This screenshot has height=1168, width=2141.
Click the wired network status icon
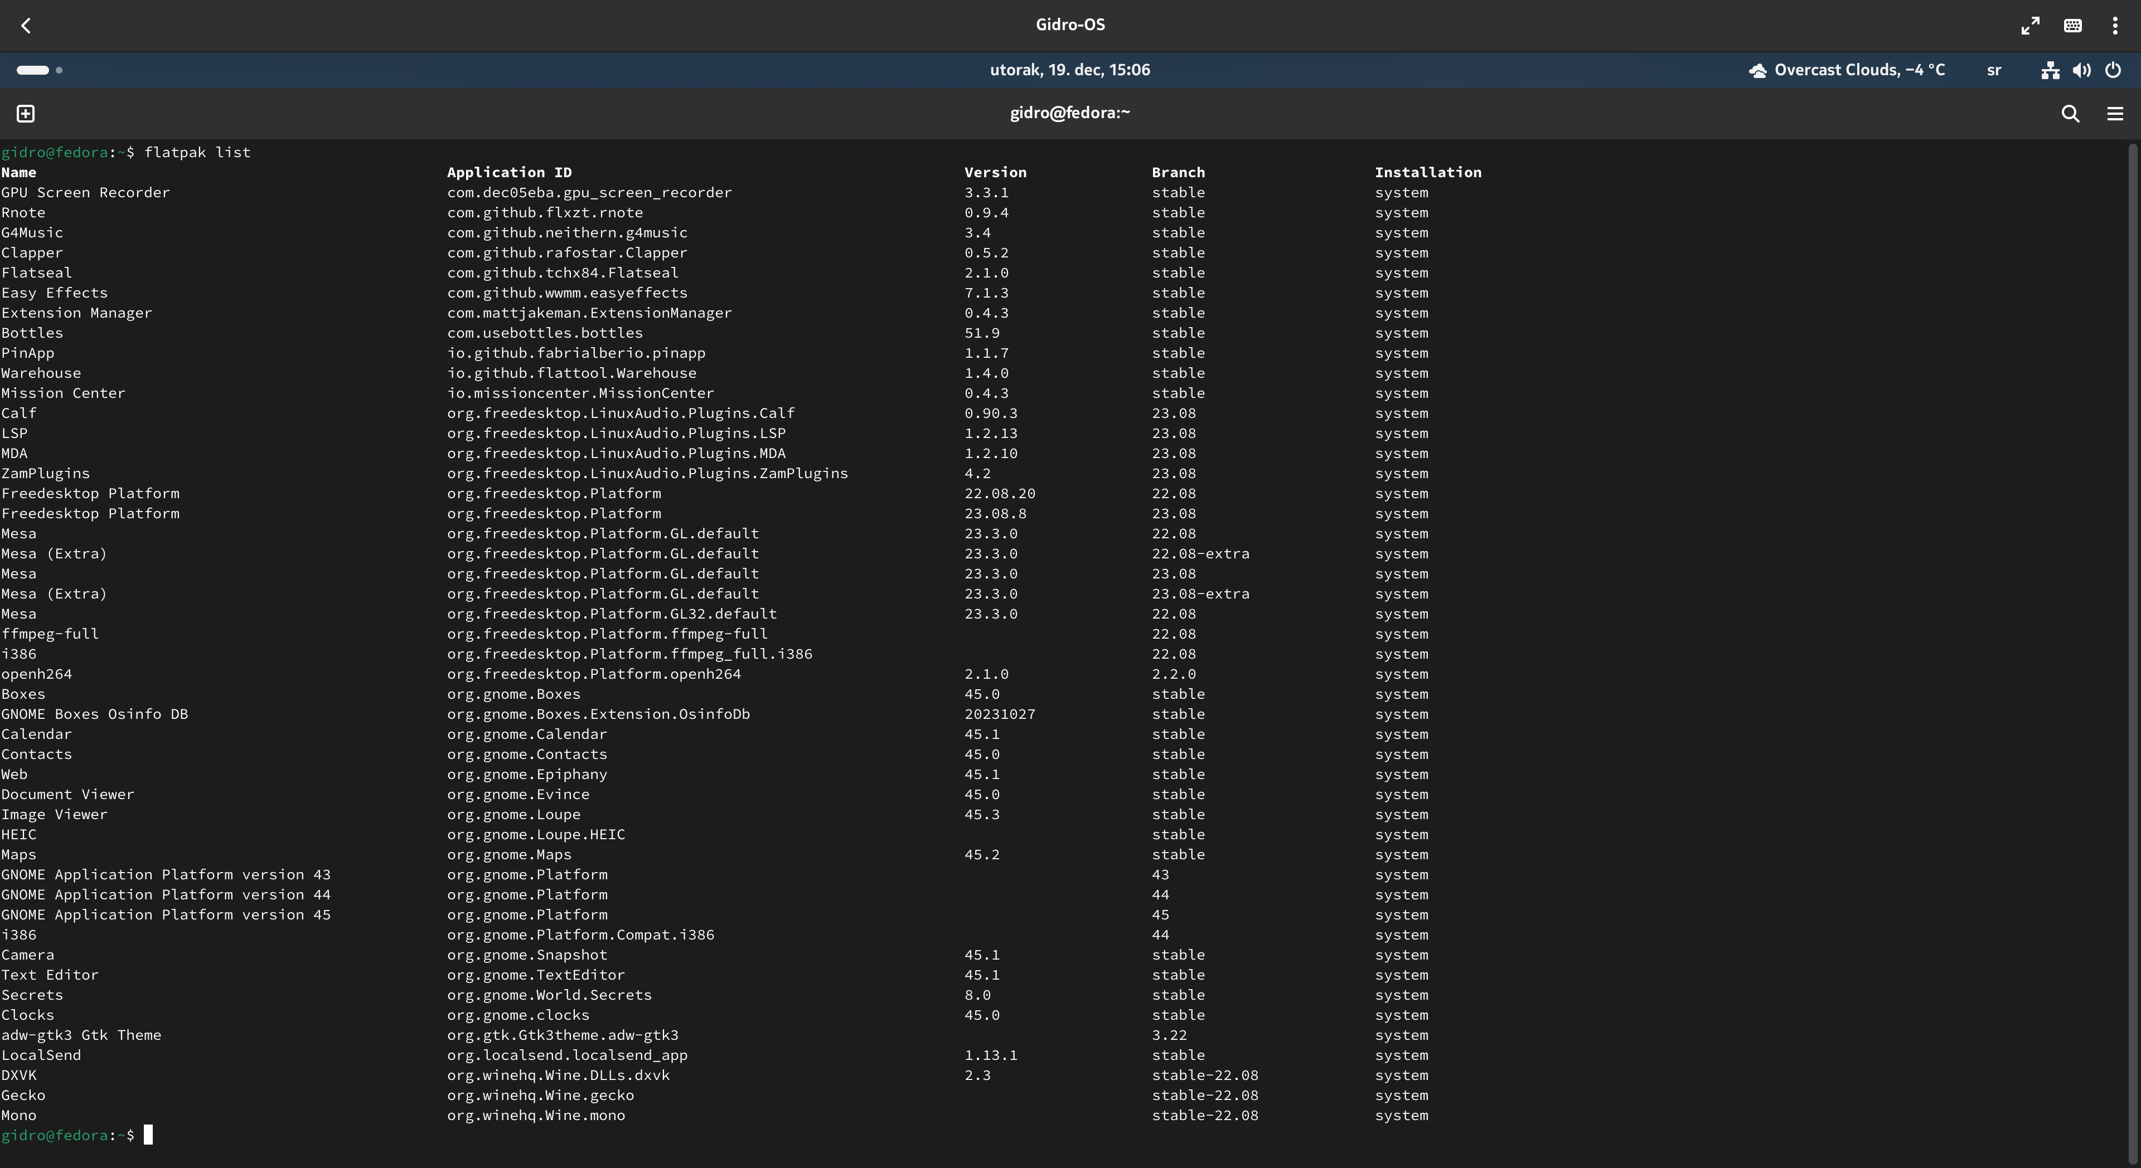click(2051, 71)
